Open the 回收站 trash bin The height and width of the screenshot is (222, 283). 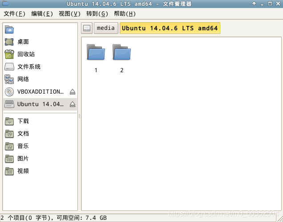point(40,54)
